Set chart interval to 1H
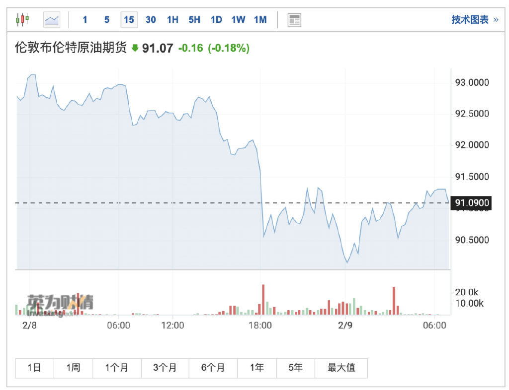The image size is (509, 390). tap(172, 20)
